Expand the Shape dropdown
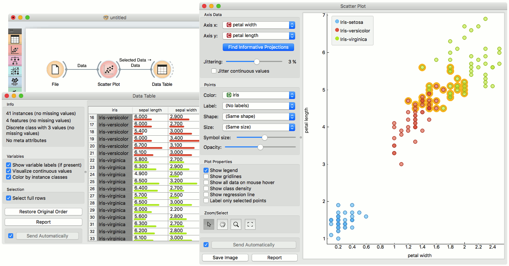The width and height of the screenshot is (509, 266). pos(259,116)
